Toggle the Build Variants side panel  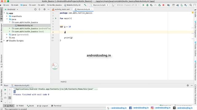(1, 78)
